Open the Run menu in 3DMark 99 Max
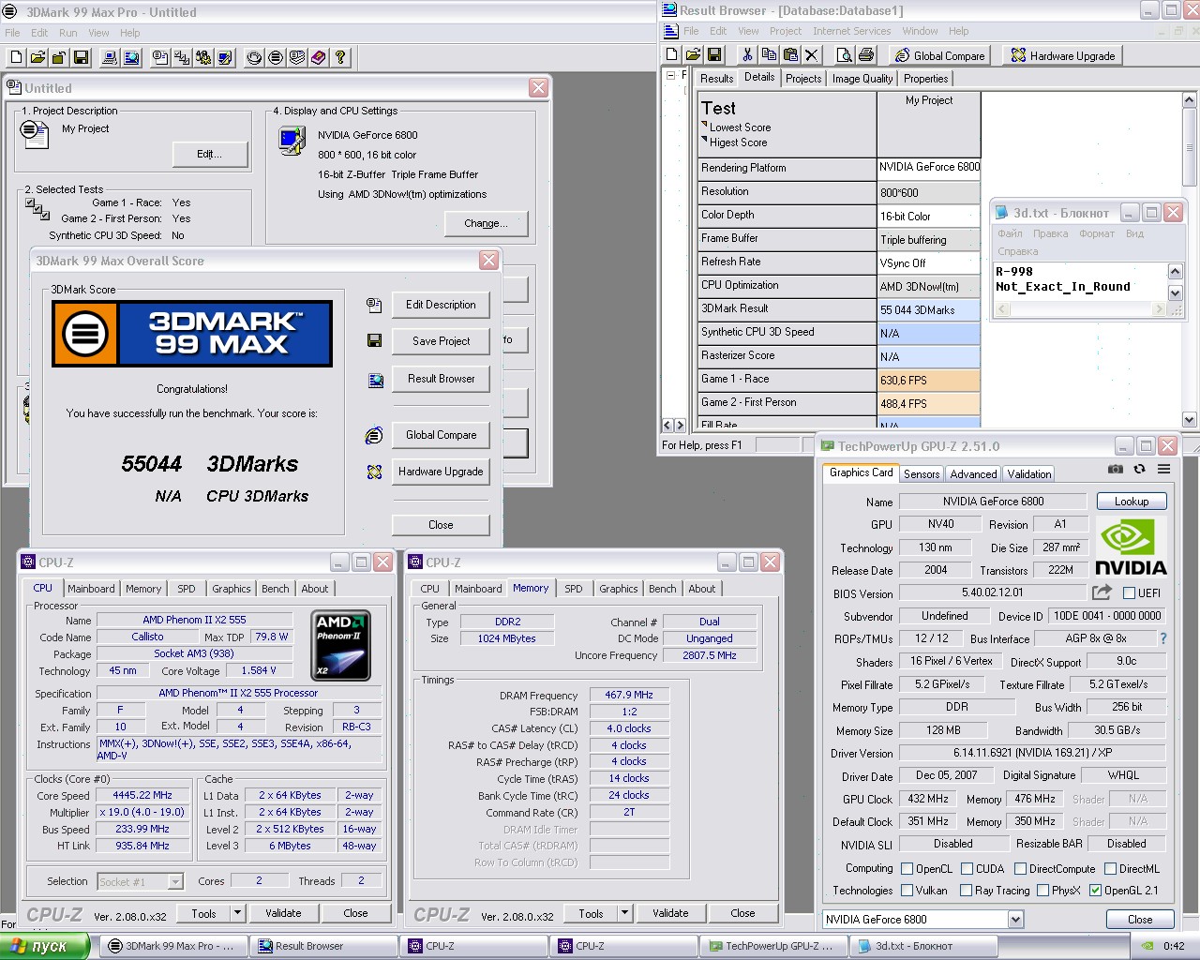The image size is (1200, 960). point(68,33)
